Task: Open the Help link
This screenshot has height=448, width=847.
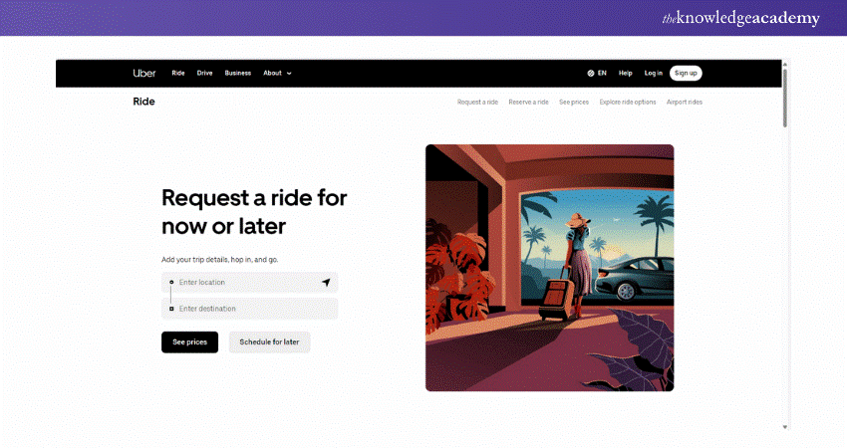Action: pyautogui.click(x=625, y=73)
